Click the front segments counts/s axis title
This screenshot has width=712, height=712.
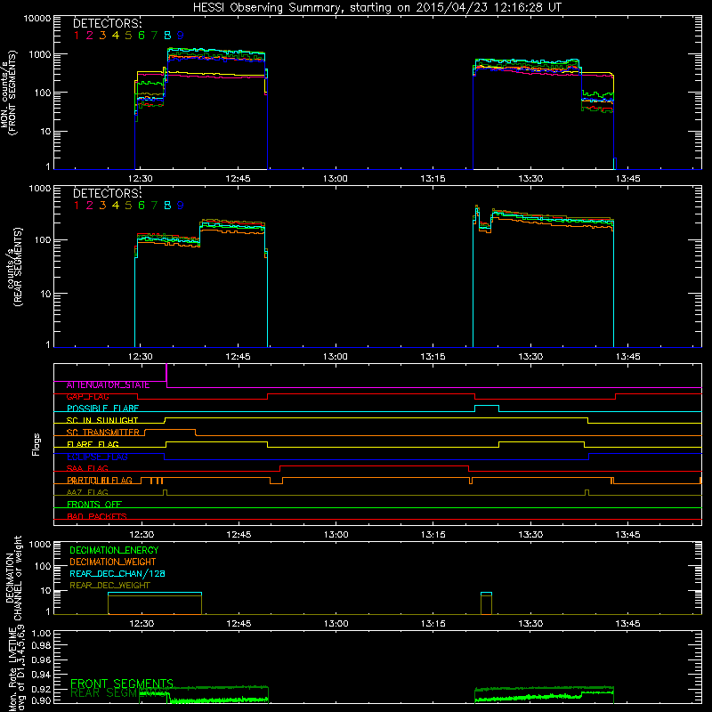9,93
